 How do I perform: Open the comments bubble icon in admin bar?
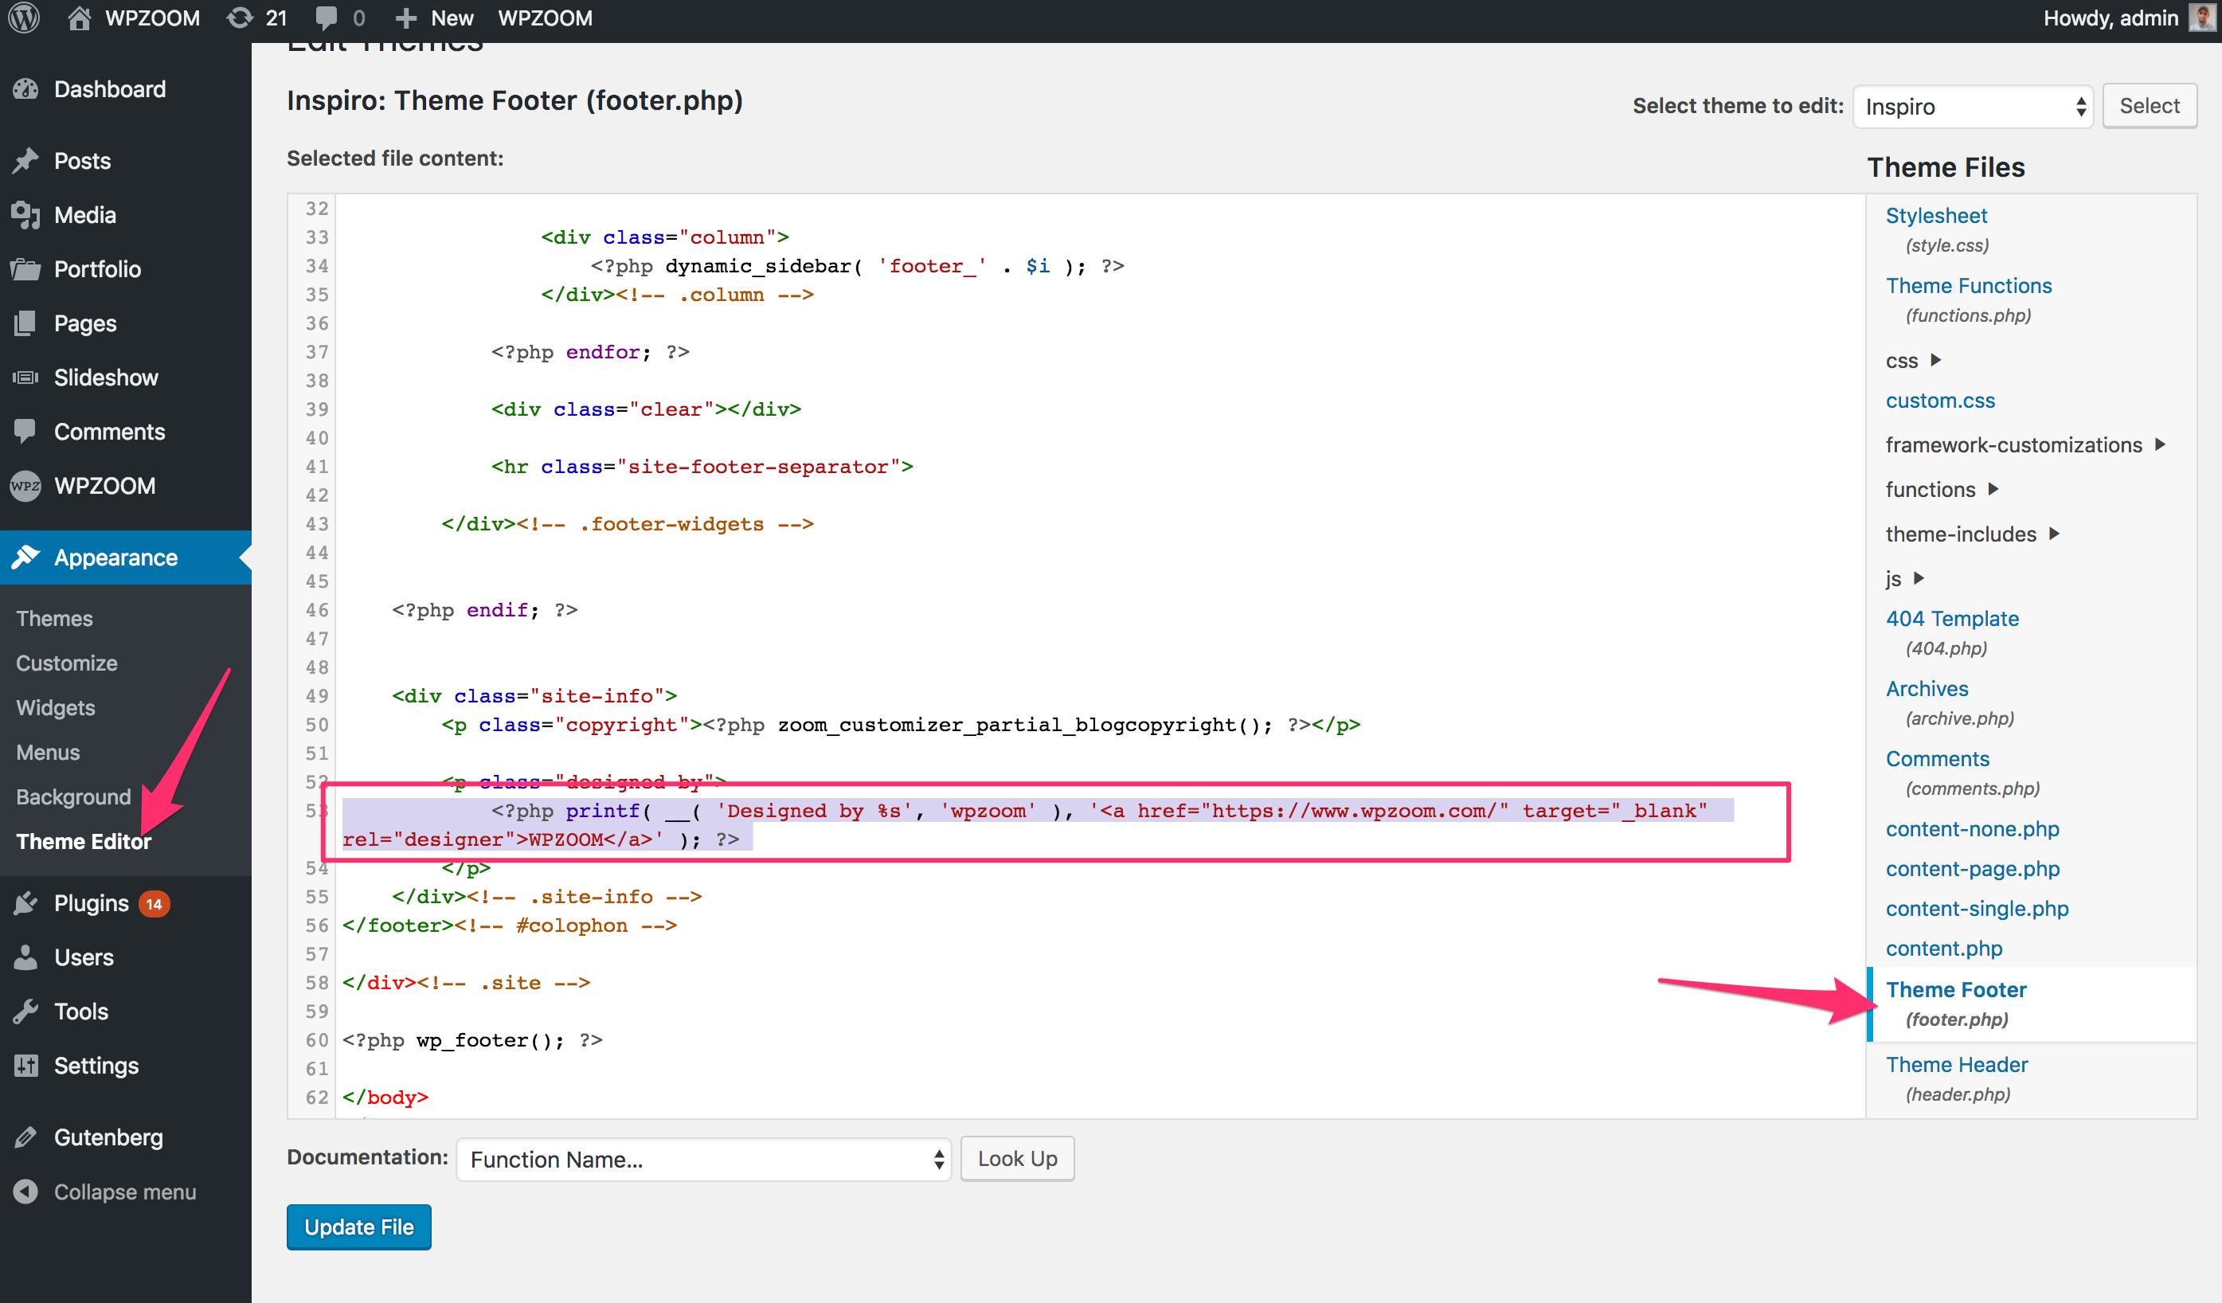pos(326,18)
